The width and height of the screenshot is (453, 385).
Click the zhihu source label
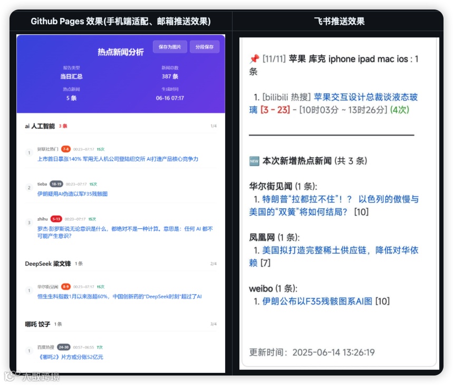click(43, 219)
